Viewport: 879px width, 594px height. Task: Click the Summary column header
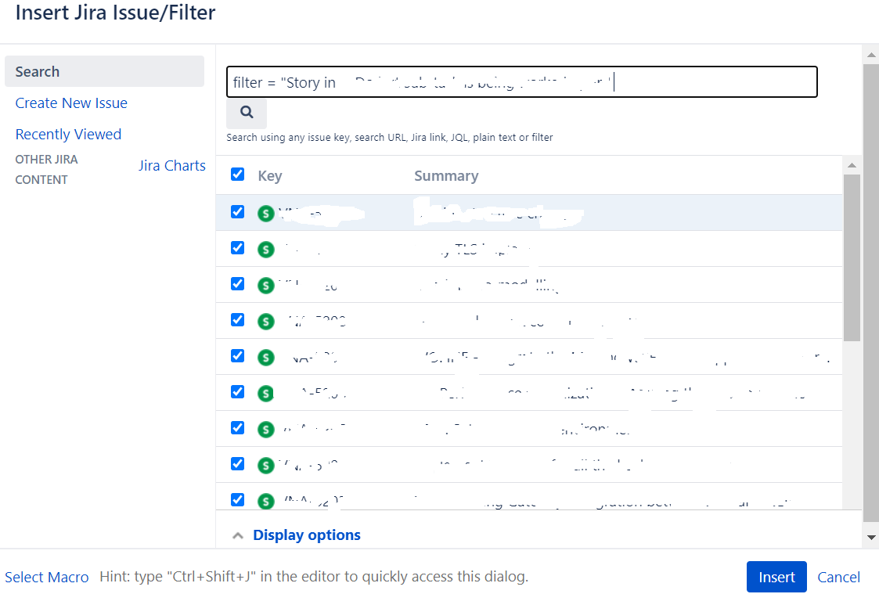446,176
